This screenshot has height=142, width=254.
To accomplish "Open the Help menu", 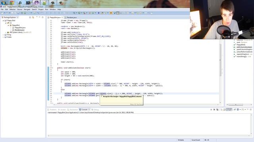I will click(x=59, y=9).
